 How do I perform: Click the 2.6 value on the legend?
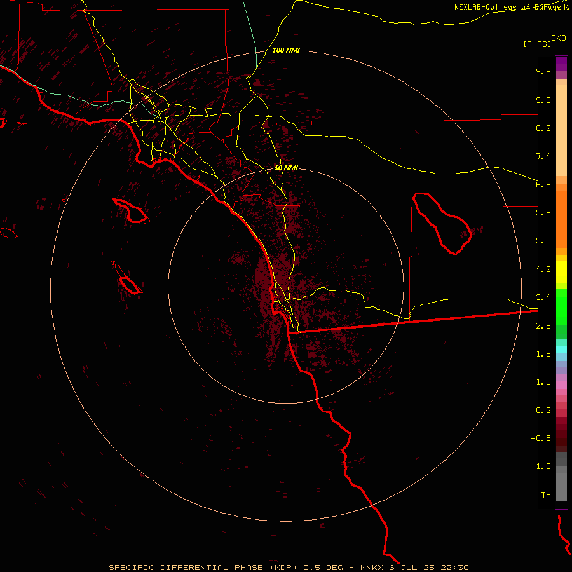click(543, 326)
